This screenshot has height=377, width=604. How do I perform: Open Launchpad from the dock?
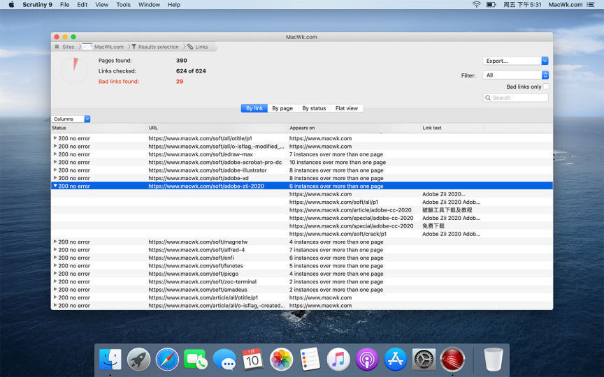click(139, 360)
